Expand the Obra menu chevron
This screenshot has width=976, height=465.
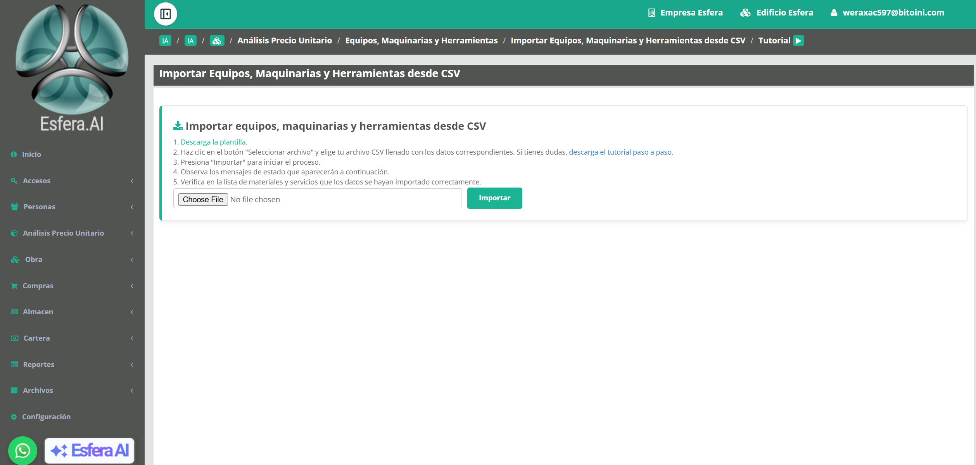tap(132, 260)
